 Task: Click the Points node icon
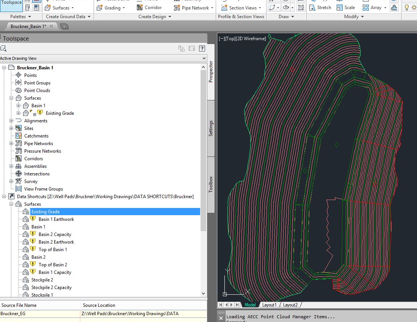(x=18, y=75)
